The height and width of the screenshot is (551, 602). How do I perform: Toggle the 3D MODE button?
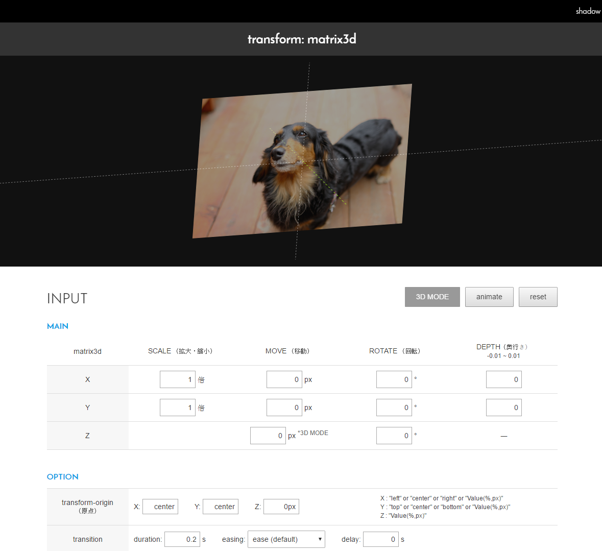point(432,297)
